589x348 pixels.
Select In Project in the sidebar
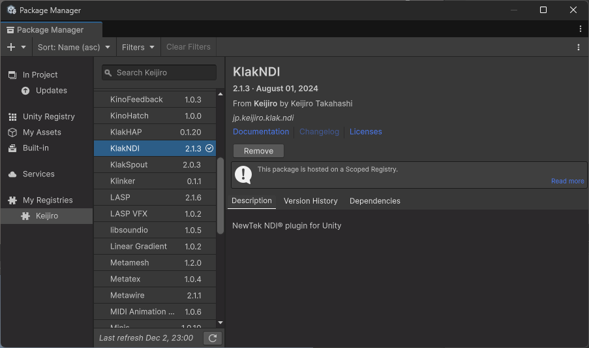pyautogui.click(x=40, y=74)
